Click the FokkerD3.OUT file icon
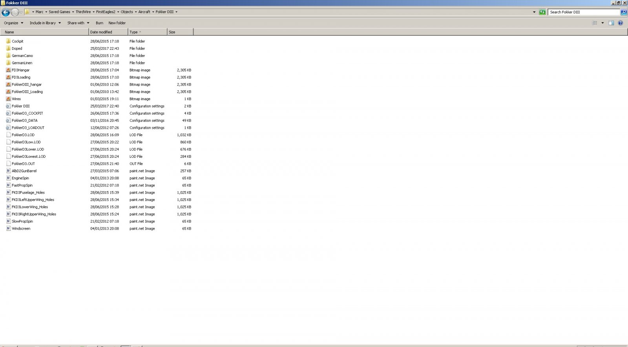628x347 pixels. click(8, 164)
